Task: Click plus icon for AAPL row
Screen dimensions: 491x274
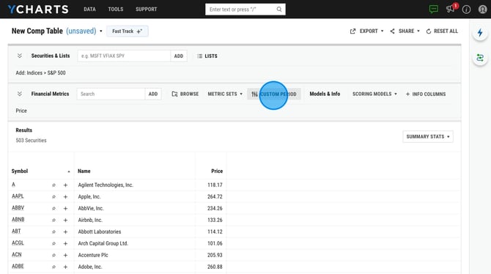Action: (x=65, y=196)
